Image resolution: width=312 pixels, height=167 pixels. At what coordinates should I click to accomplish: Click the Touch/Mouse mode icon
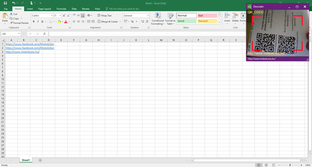tap(31, 3)
